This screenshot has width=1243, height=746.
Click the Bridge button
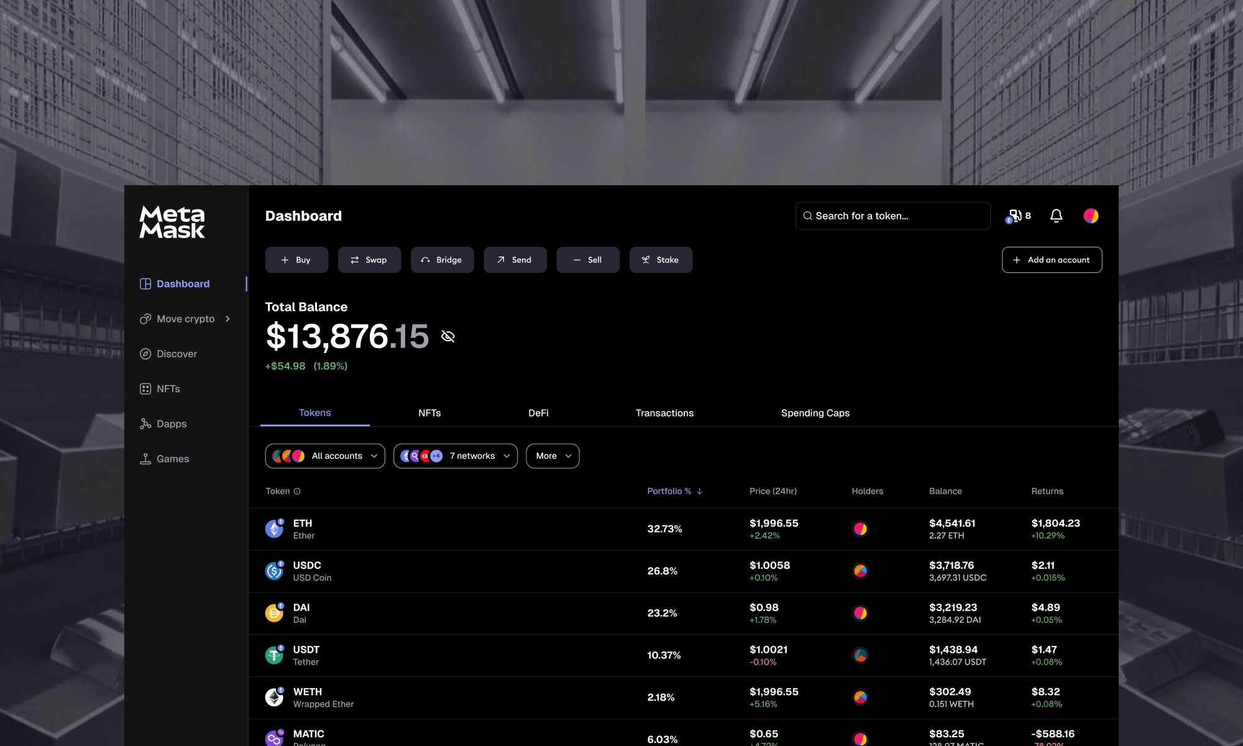pyautogui.click(x=442, y=260)
